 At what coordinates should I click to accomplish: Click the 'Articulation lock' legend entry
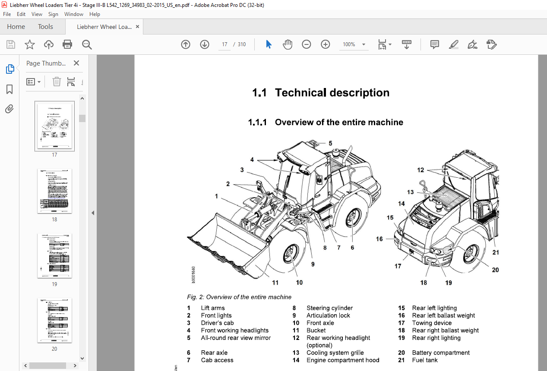[x=328, y=315]
